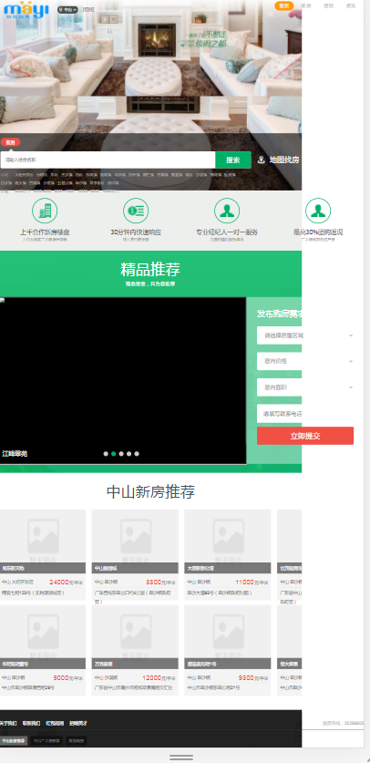Click the building icon above 上千合作新房楼盘

45,211
